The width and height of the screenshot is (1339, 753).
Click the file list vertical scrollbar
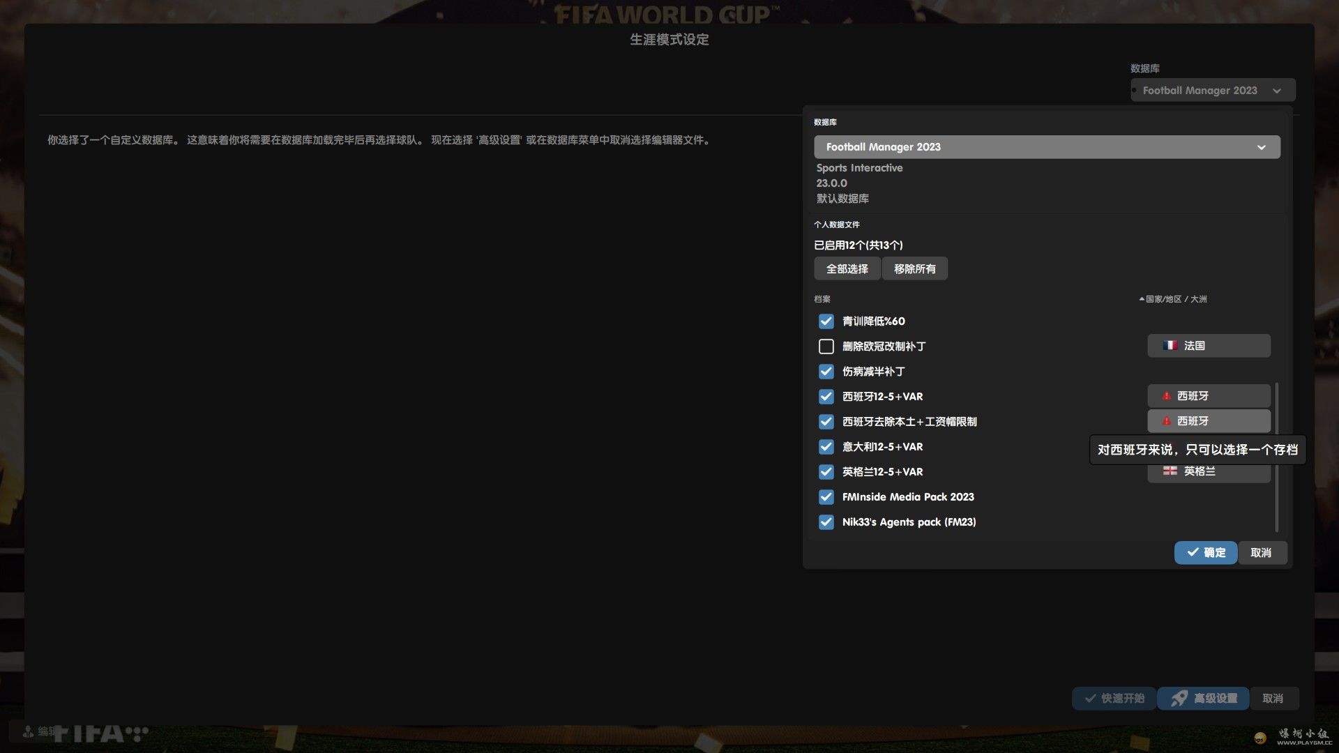pos(1277,457)
